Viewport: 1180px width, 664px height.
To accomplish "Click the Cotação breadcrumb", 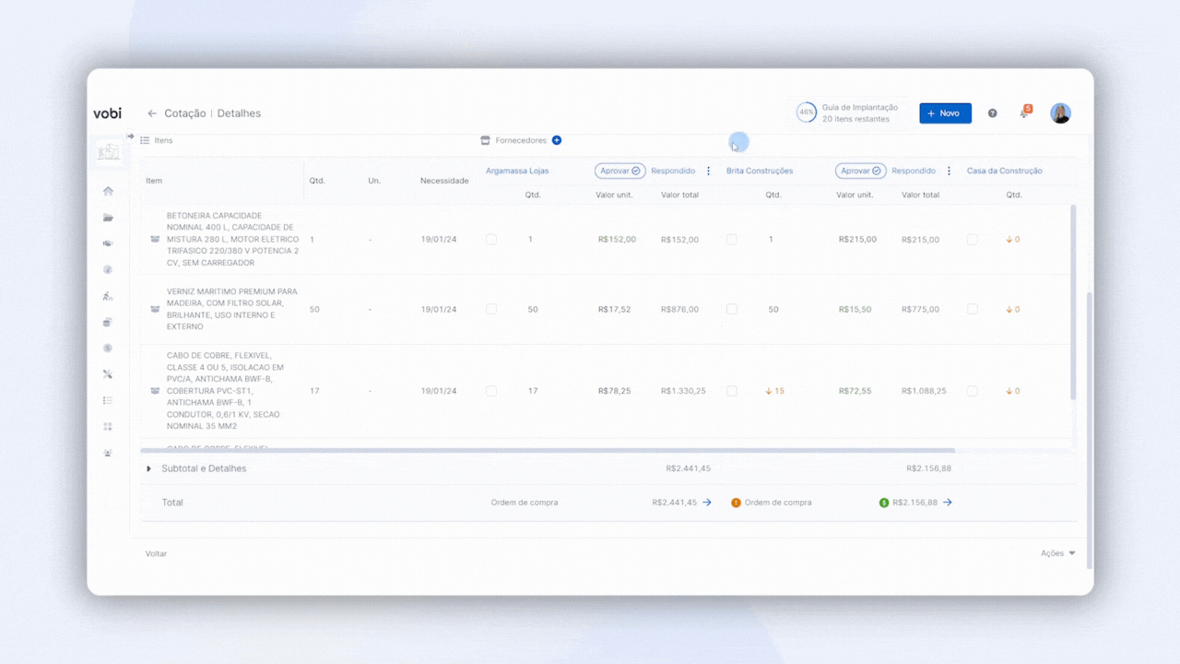I will click(185, 113).
